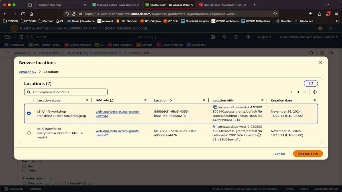Open a new browser tab
The height and width of the screenshot is (192, 342).
click(254, 5)
